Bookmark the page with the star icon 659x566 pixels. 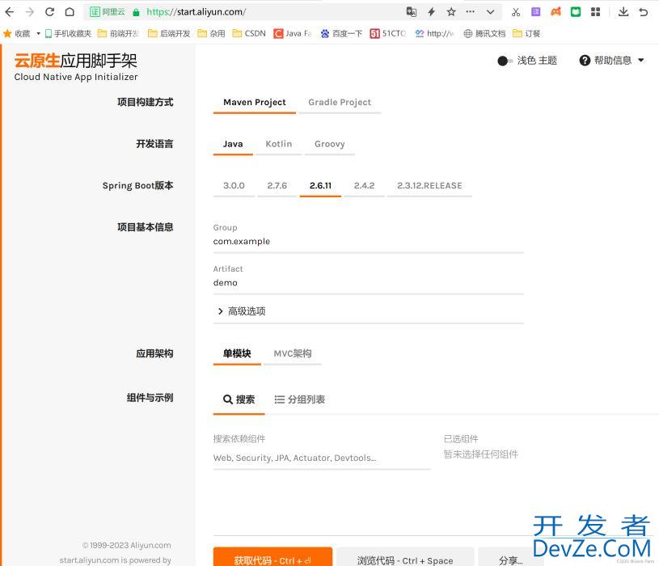(x=451, y=12)
